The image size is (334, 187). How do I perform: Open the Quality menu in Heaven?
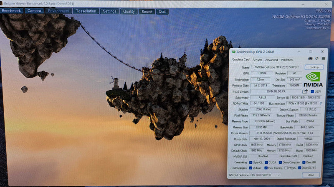tap(129, 12)
